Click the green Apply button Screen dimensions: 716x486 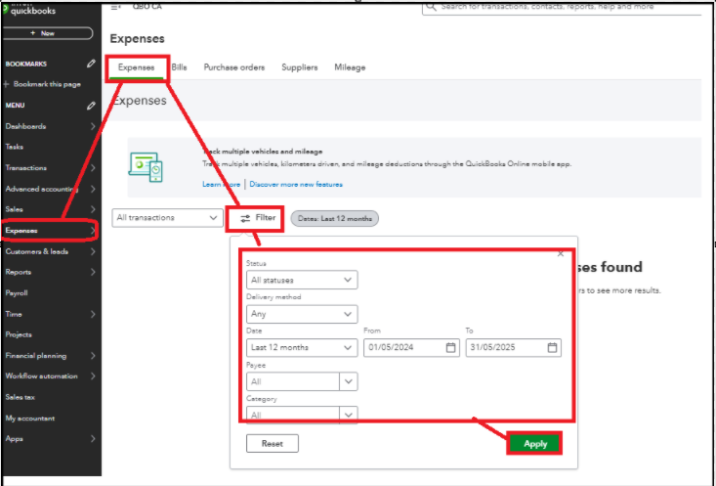click(534, 444)
